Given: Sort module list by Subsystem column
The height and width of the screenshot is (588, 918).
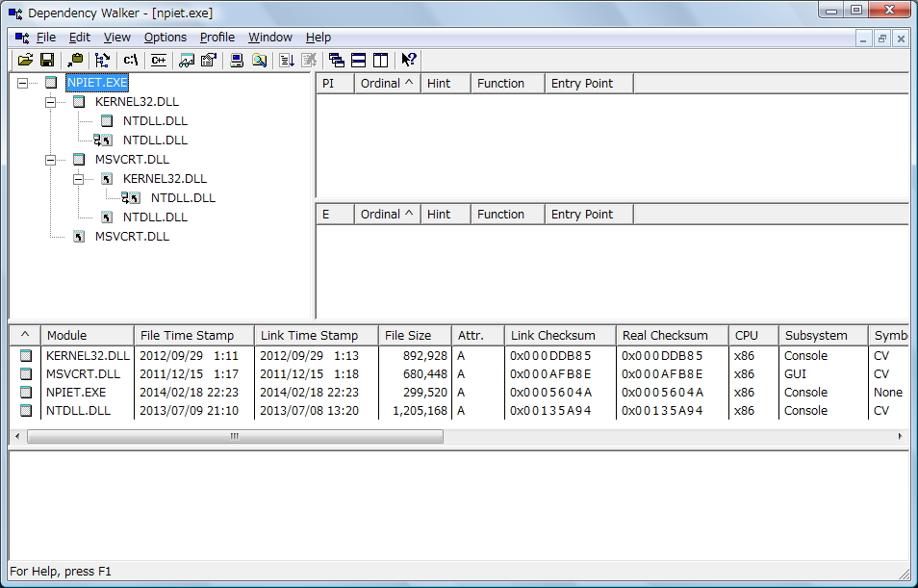Looking at the screenshot, I should click(x=824, y=336).
